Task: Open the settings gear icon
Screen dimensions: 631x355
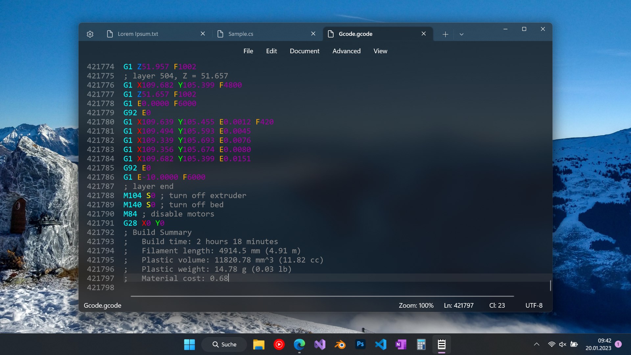Action: coord(90,34)
